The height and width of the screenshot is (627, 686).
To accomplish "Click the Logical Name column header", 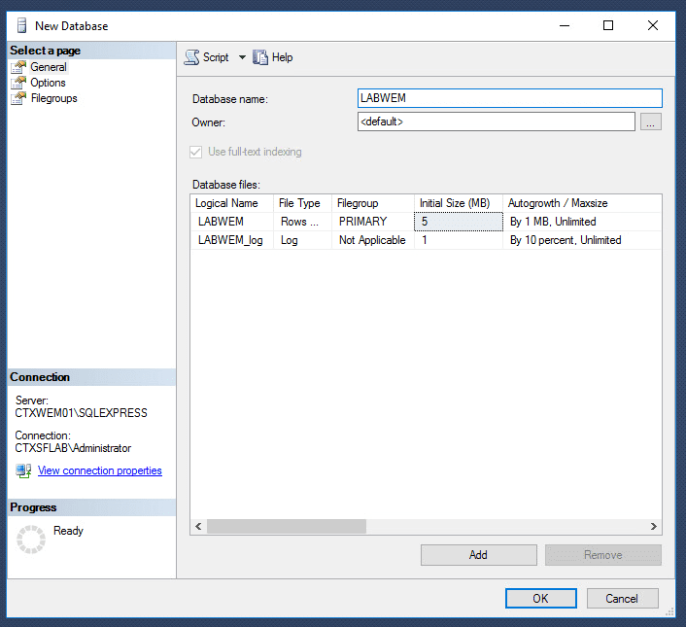I will coord(232,203).
